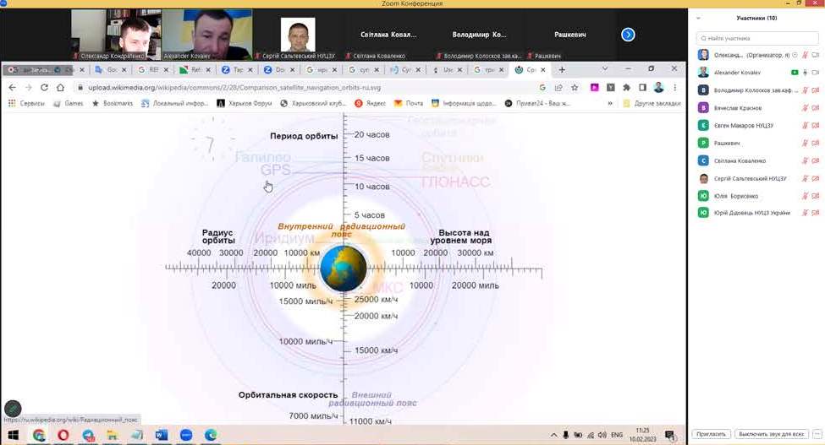The height and width of the screenshot is (445, 825).
Task: Unmute Світлана Коваленко microphone
Action: pyautogui.click(x=805, y=160)
